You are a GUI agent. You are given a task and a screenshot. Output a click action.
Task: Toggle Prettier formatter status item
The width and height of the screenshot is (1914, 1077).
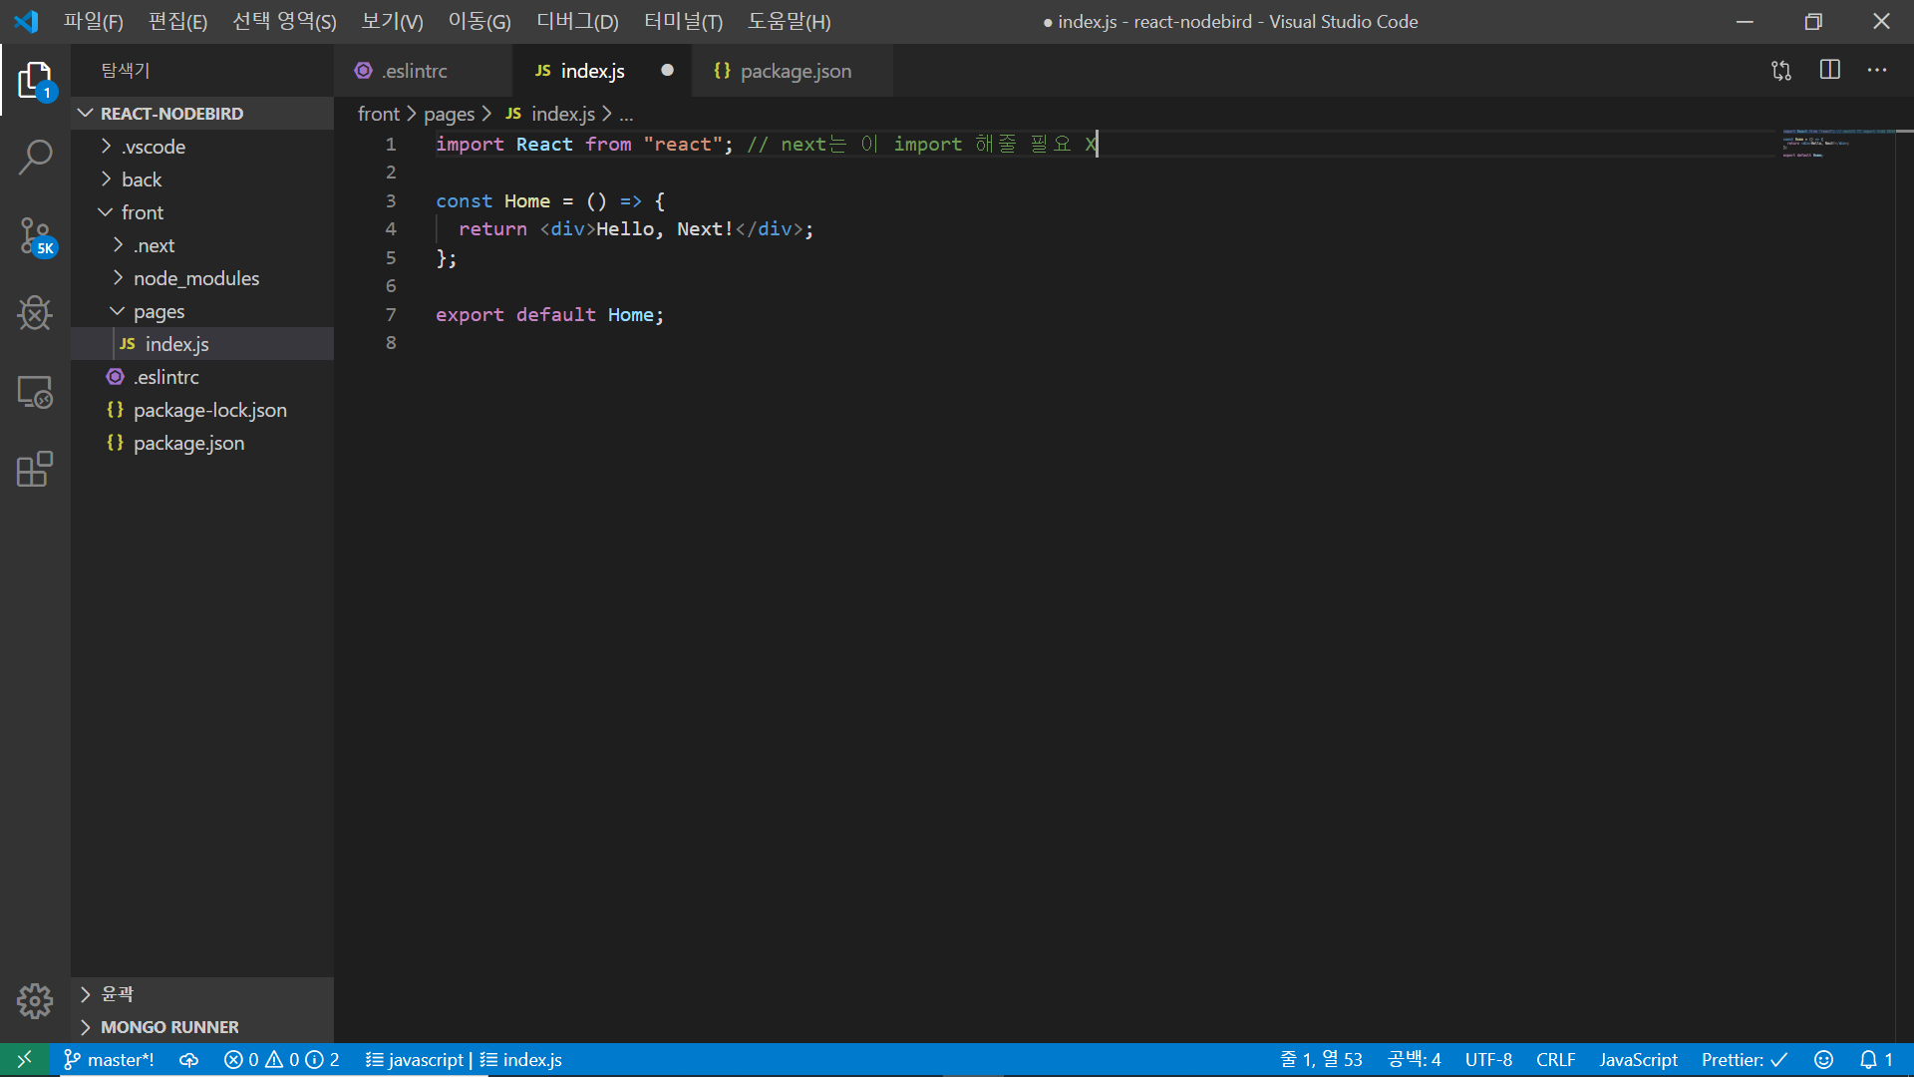1744,1059
